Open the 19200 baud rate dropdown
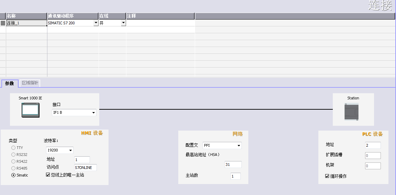Image resolution: width=396 pixels, height=195 pixels. [70, 150]
